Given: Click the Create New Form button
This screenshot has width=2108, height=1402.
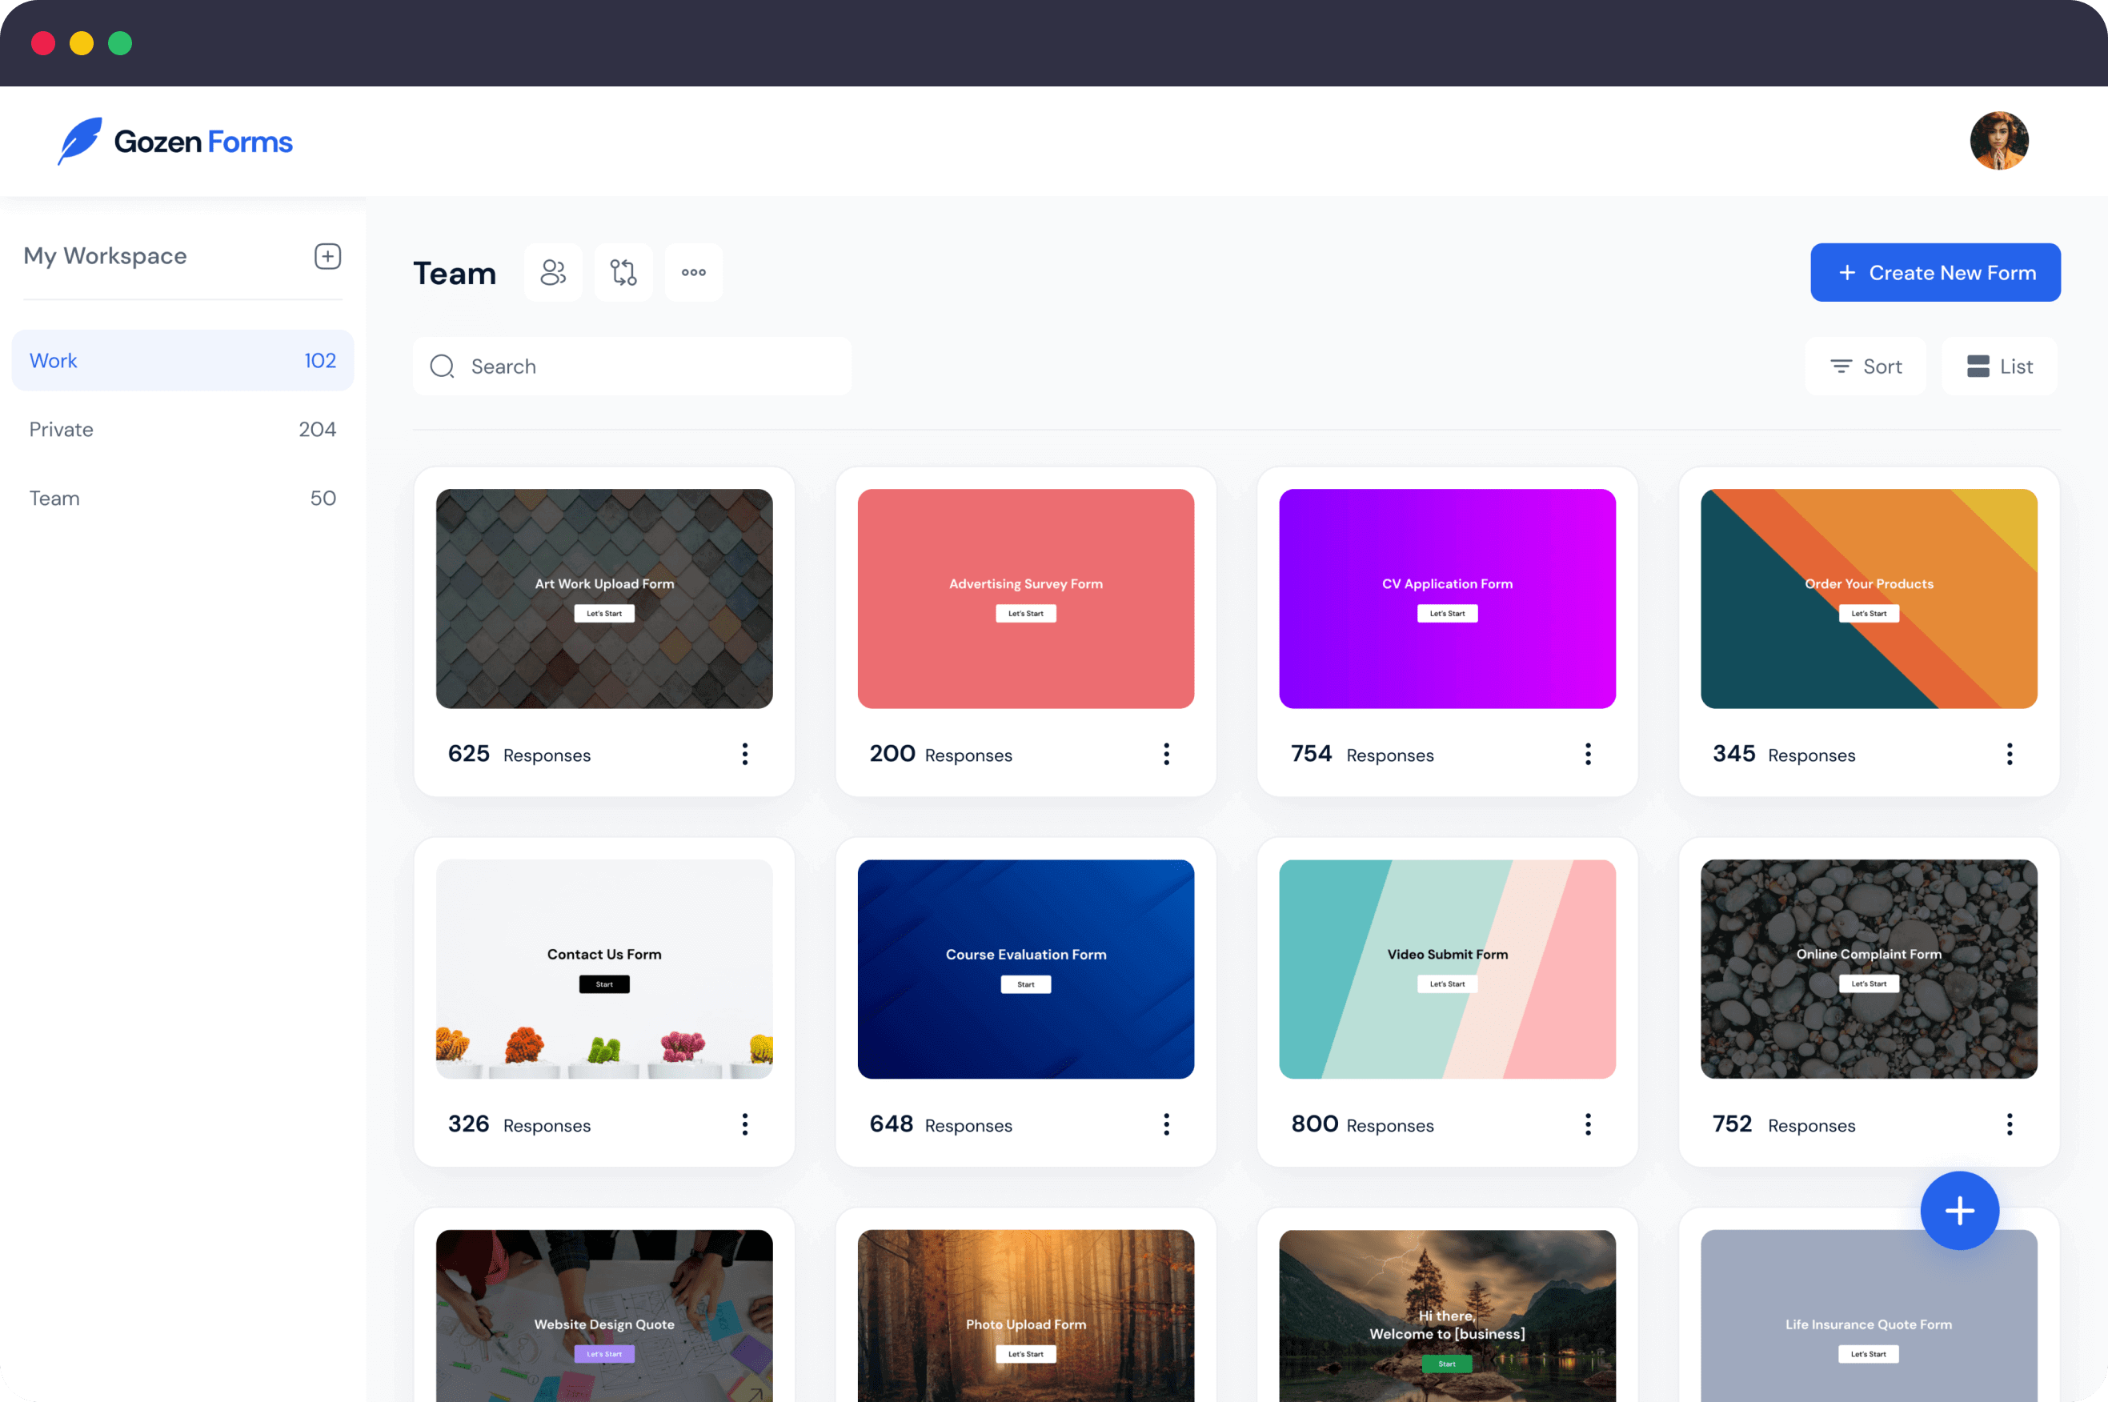Looking at the screenshot, I should 1936,270.
